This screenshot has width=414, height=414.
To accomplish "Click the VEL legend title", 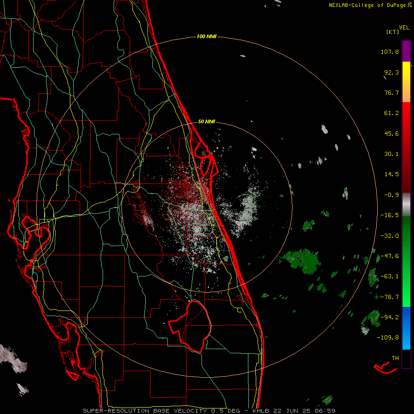I will click(404, 28).
